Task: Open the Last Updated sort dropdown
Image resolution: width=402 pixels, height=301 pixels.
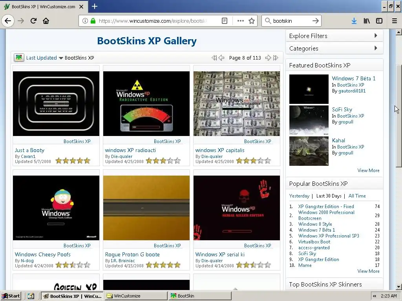Action: (45, 58)
